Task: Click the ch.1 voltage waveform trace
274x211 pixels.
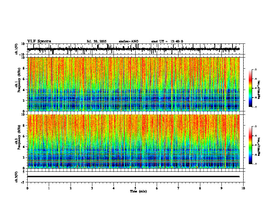Action: pyautogui.click(x=133, y=49)
